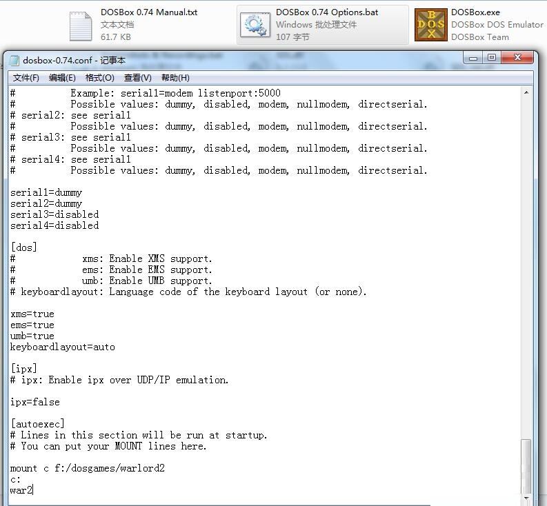Click the mount c f:/dosgames/warlord2 line
This screenshot has height=506, width=547.
click(x=87, y=468)
